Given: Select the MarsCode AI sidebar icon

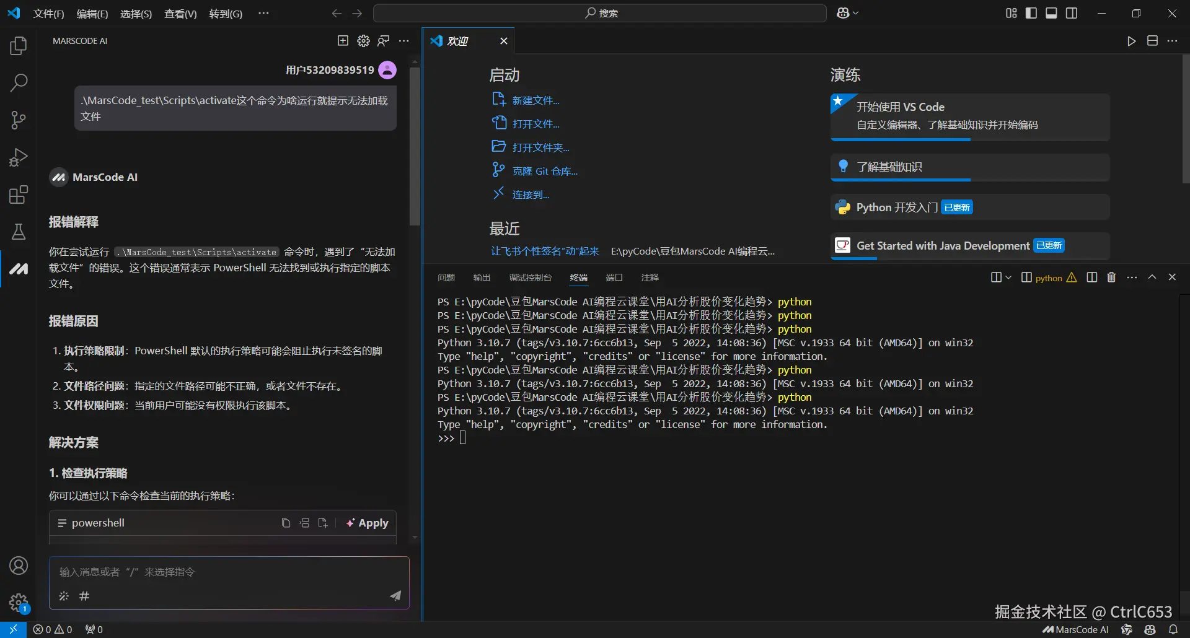Looking at the screenshot, I should [18, 269].
